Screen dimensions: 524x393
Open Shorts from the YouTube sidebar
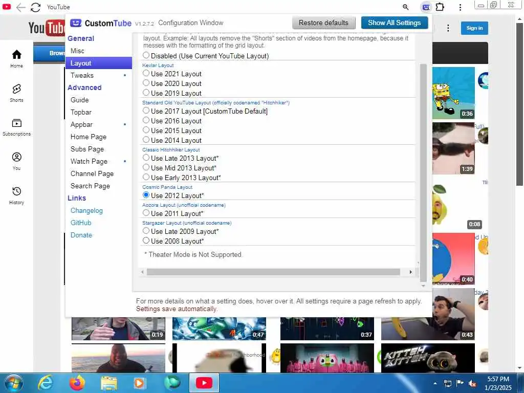(x=16, y=93)
